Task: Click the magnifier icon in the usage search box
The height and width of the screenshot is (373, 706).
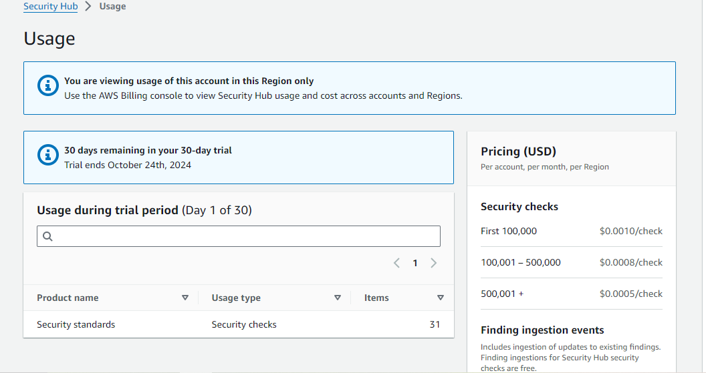Action: pyautogui.click(x=47, y=236)
